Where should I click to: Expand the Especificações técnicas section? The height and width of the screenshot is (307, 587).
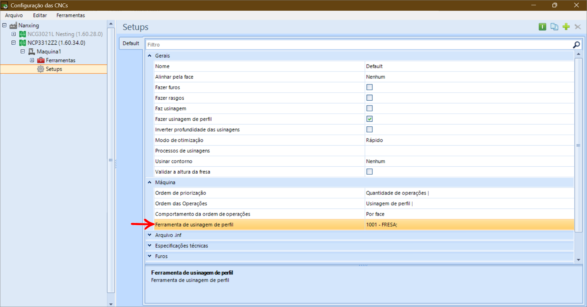[x=150, y=246]
